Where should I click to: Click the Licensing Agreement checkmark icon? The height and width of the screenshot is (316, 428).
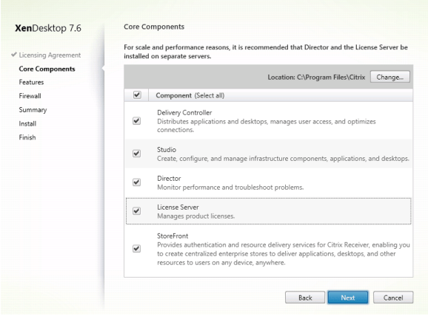14,55
